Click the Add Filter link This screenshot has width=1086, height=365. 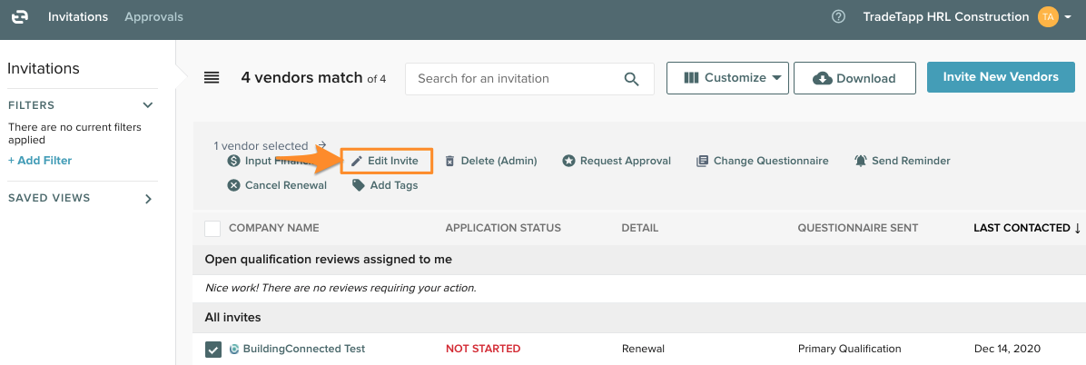pyautogui.click(x=40, y=161)
